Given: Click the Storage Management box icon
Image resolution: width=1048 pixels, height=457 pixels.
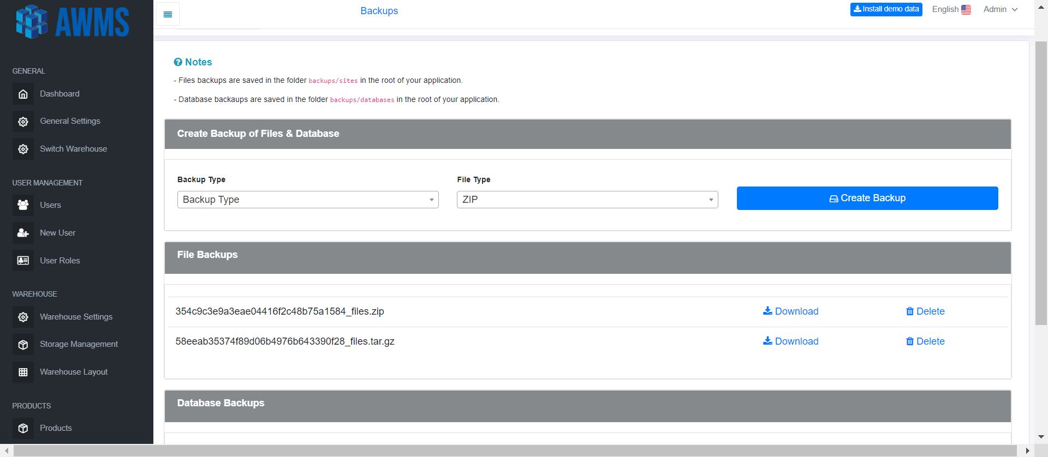Looking at the screenshot, I should point(23,345).
